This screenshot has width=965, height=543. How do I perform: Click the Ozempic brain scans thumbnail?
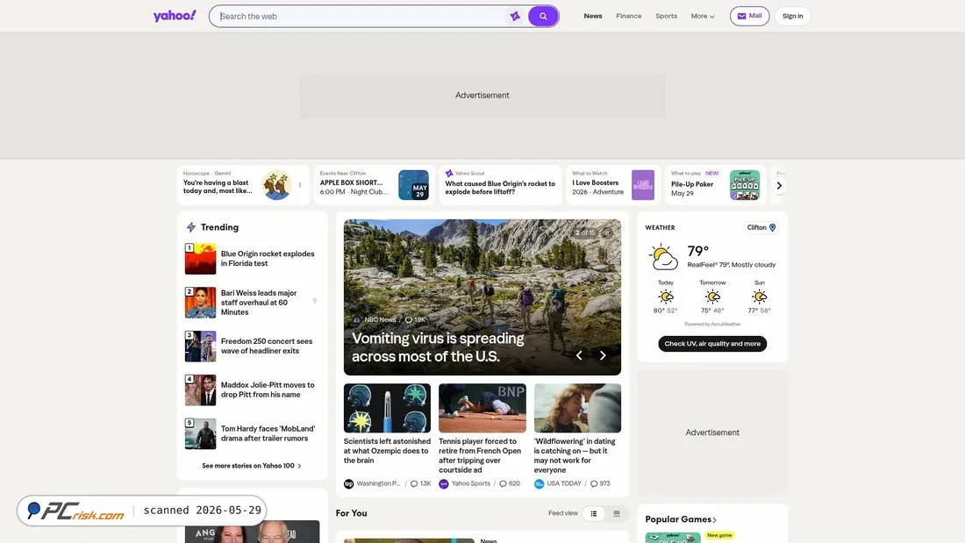point(387,408)
